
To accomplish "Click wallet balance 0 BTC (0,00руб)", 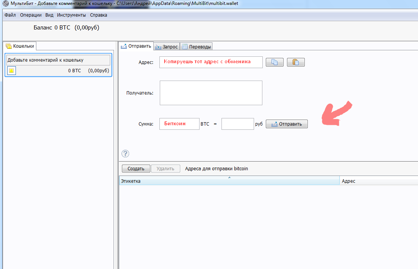I will point(89,71).
